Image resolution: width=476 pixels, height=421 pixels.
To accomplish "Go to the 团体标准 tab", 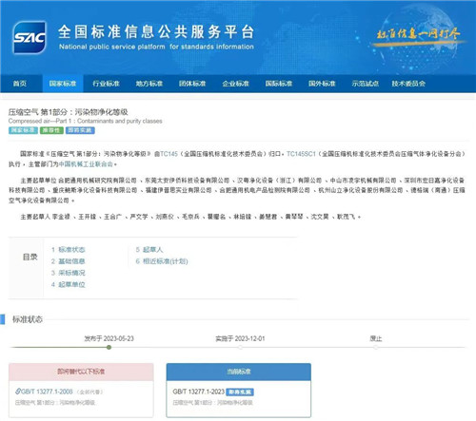I will click(x=192, y=84).
